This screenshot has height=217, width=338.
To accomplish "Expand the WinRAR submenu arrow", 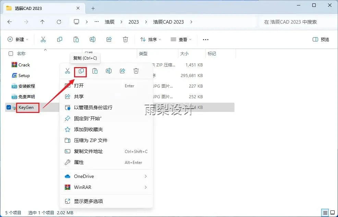I will tap(146, 187).
